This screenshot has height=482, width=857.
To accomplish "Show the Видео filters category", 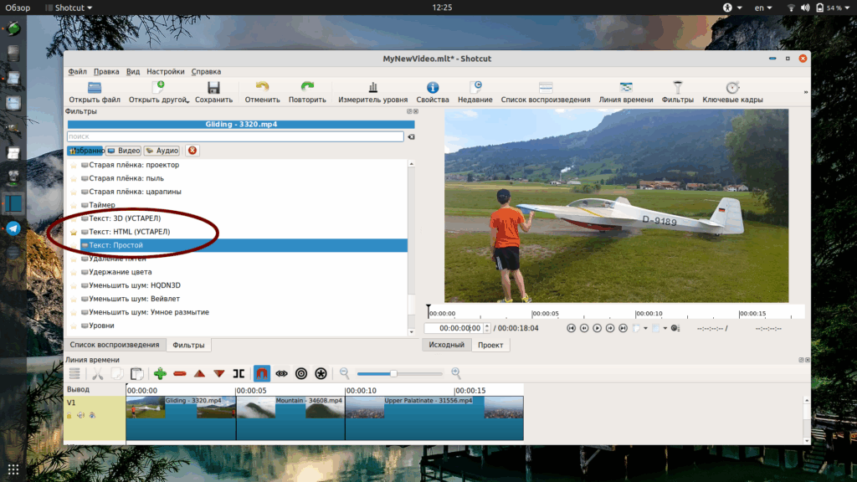I will 124,151.
